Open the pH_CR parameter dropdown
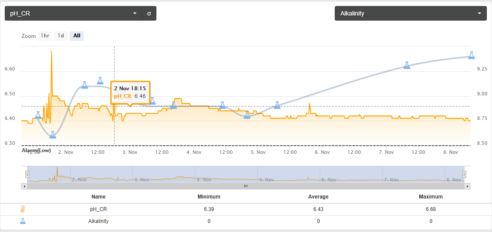Image resolution: width=492 pixels, height=232 pixels. [x=73, y=13]
